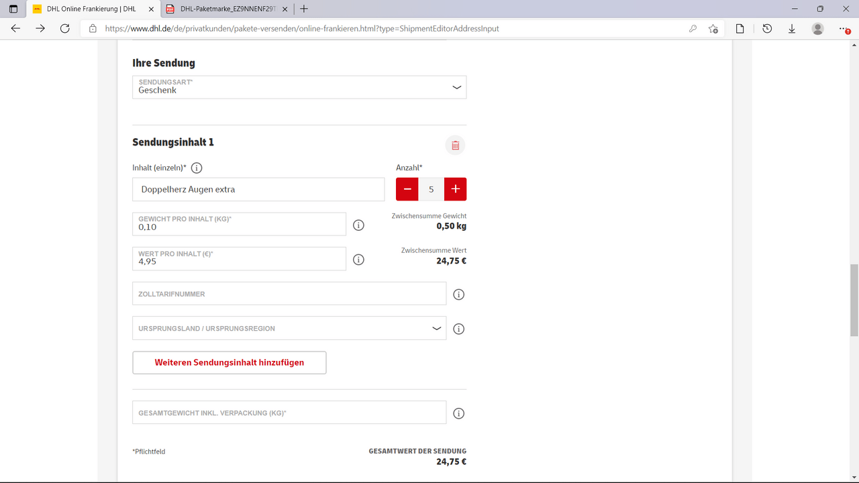The image size is (859, 483).
Task: Delete Sendungsinhalt 1 with the trash icon
Action: (455, 145)
